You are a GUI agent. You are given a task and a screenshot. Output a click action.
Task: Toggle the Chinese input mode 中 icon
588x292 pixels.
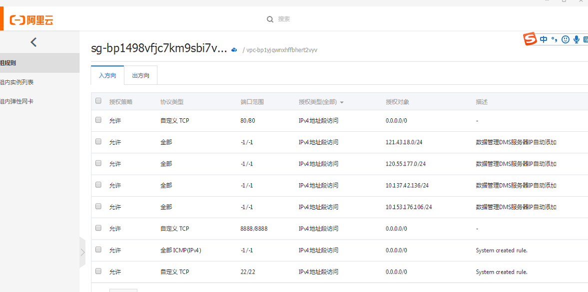[544, 39]
